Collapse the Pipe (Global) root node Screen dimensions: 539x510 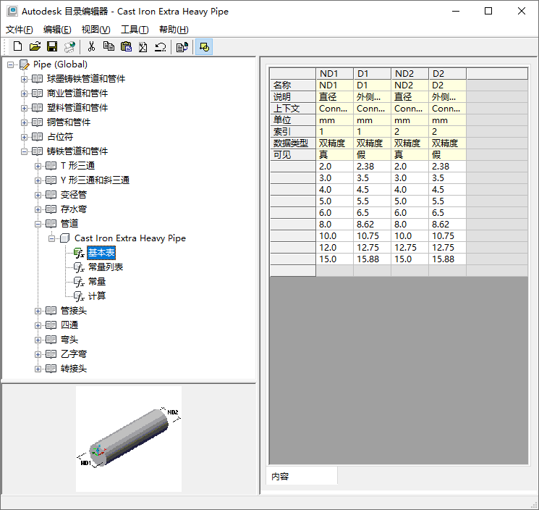[11, 64]
